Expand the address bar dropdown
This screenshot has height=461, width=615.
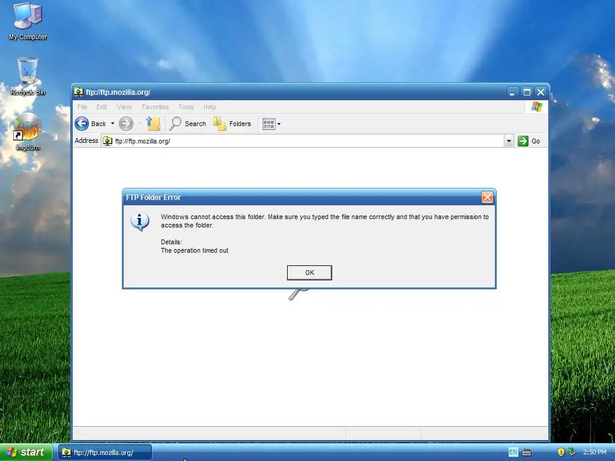tap(509, 141)
